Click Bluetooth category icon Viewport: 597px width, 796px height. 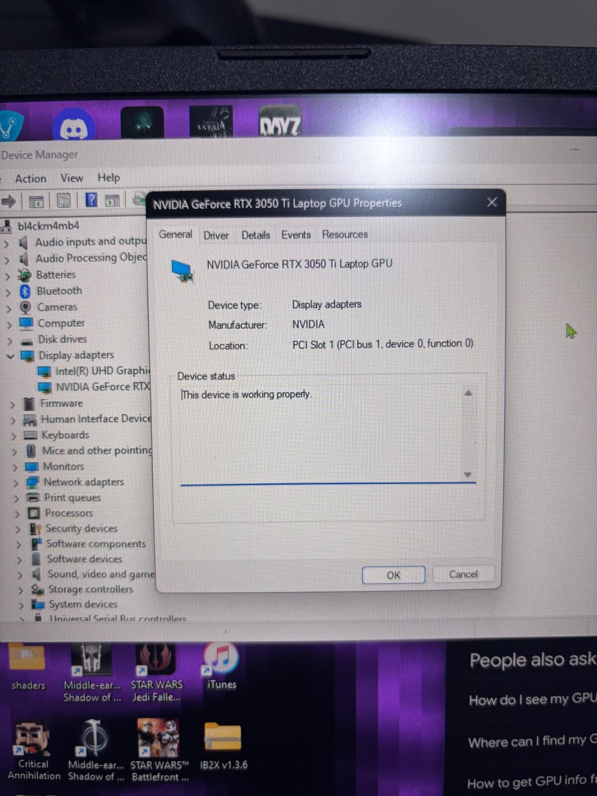point(25,291)
